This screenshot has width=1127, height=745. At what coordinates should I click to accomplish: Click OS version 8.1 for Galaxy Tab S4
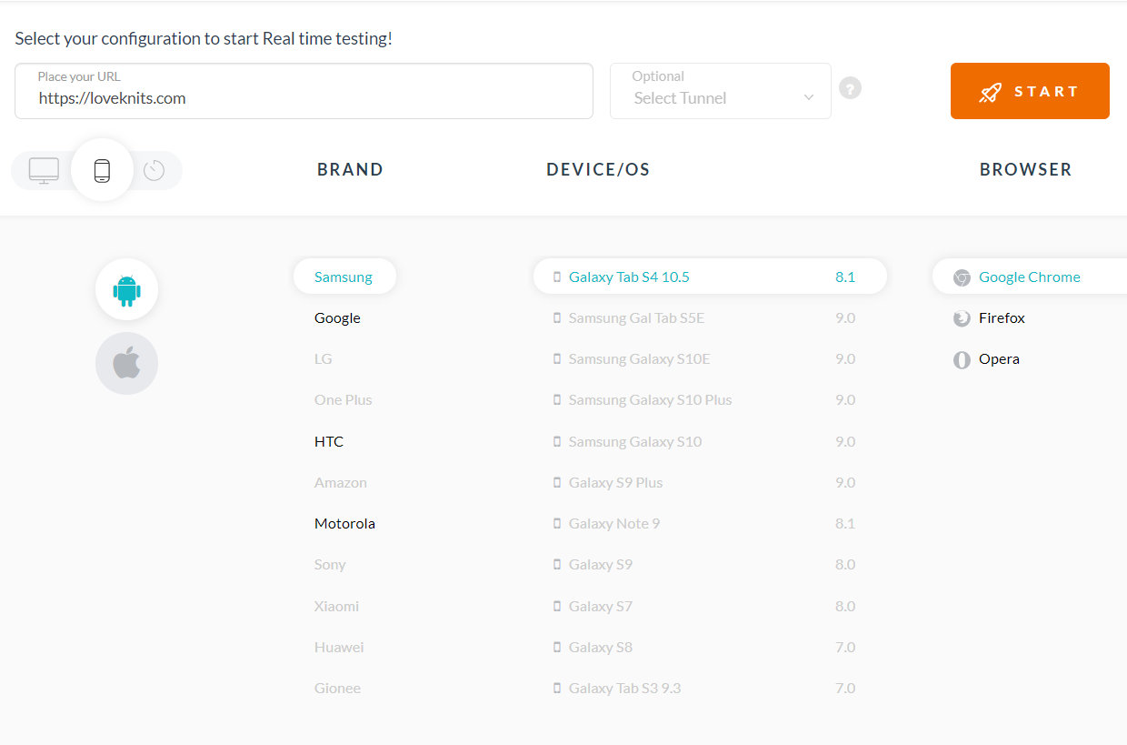pos(845,277)
